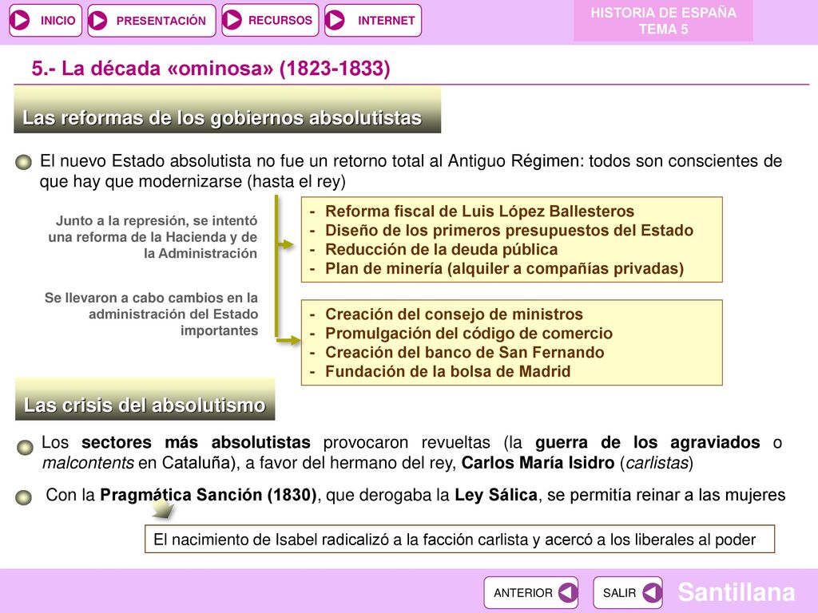Viewport: 818px width, 613px height.
Task: Click 'Creación del consejo de ministros'
Action: (x=454, y=314)
